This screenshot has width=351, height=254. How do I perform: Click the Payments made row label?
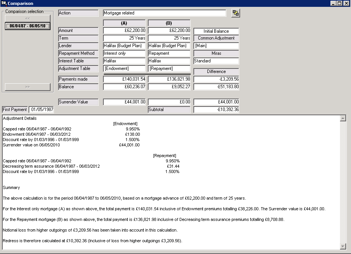78,79
